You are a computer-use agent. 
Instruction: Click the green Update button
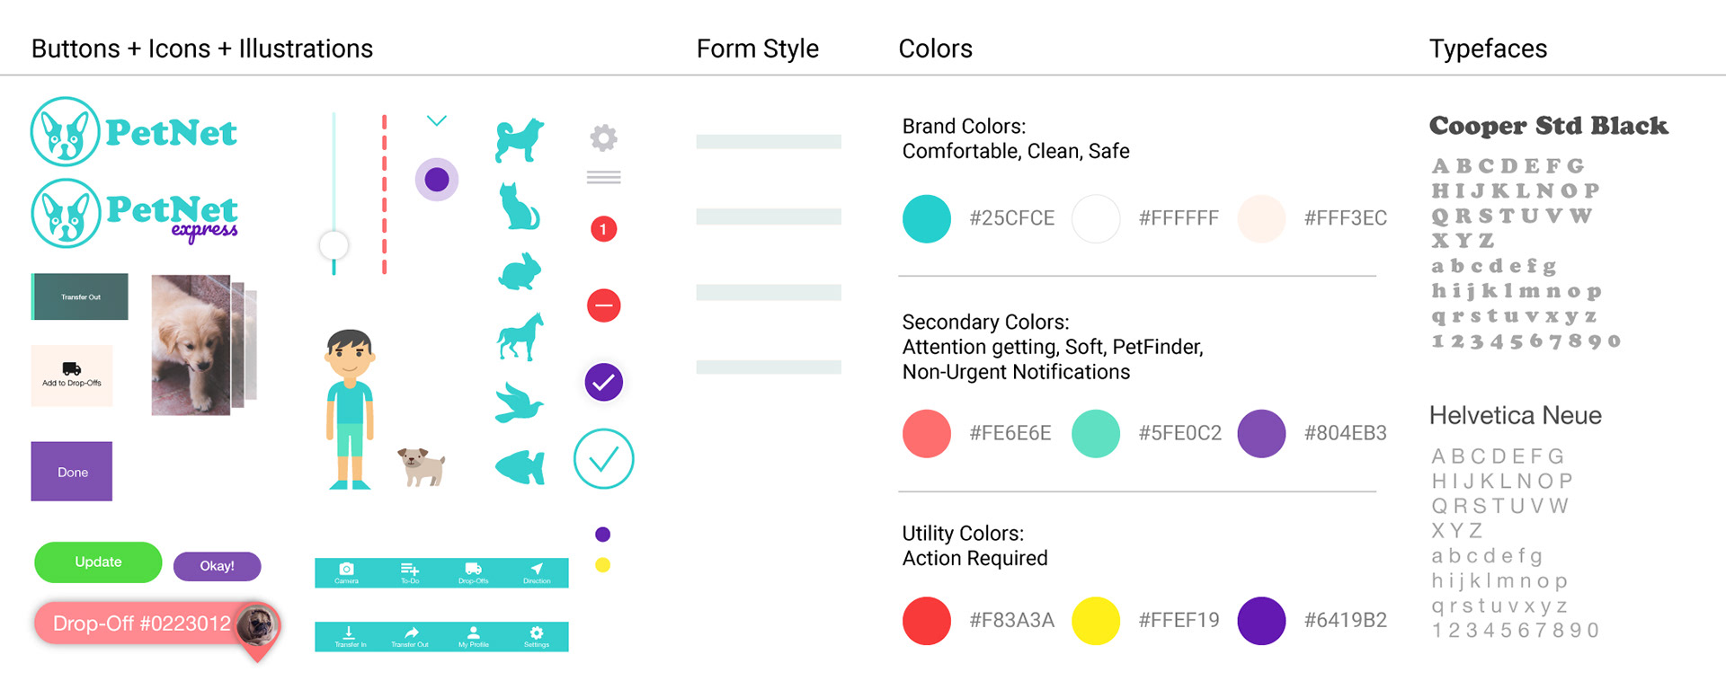(x=98, y=562)
